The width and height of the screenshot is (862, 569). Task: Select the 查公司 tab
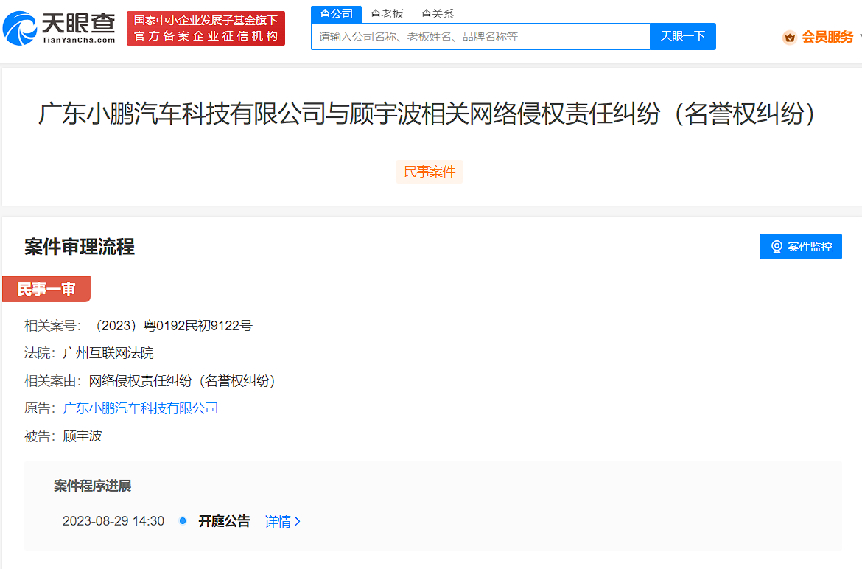[x=336, y=14]
